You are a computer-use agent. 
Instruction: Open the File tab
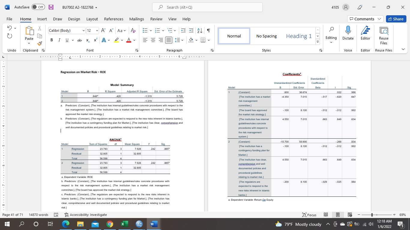[x=9, y=19]
